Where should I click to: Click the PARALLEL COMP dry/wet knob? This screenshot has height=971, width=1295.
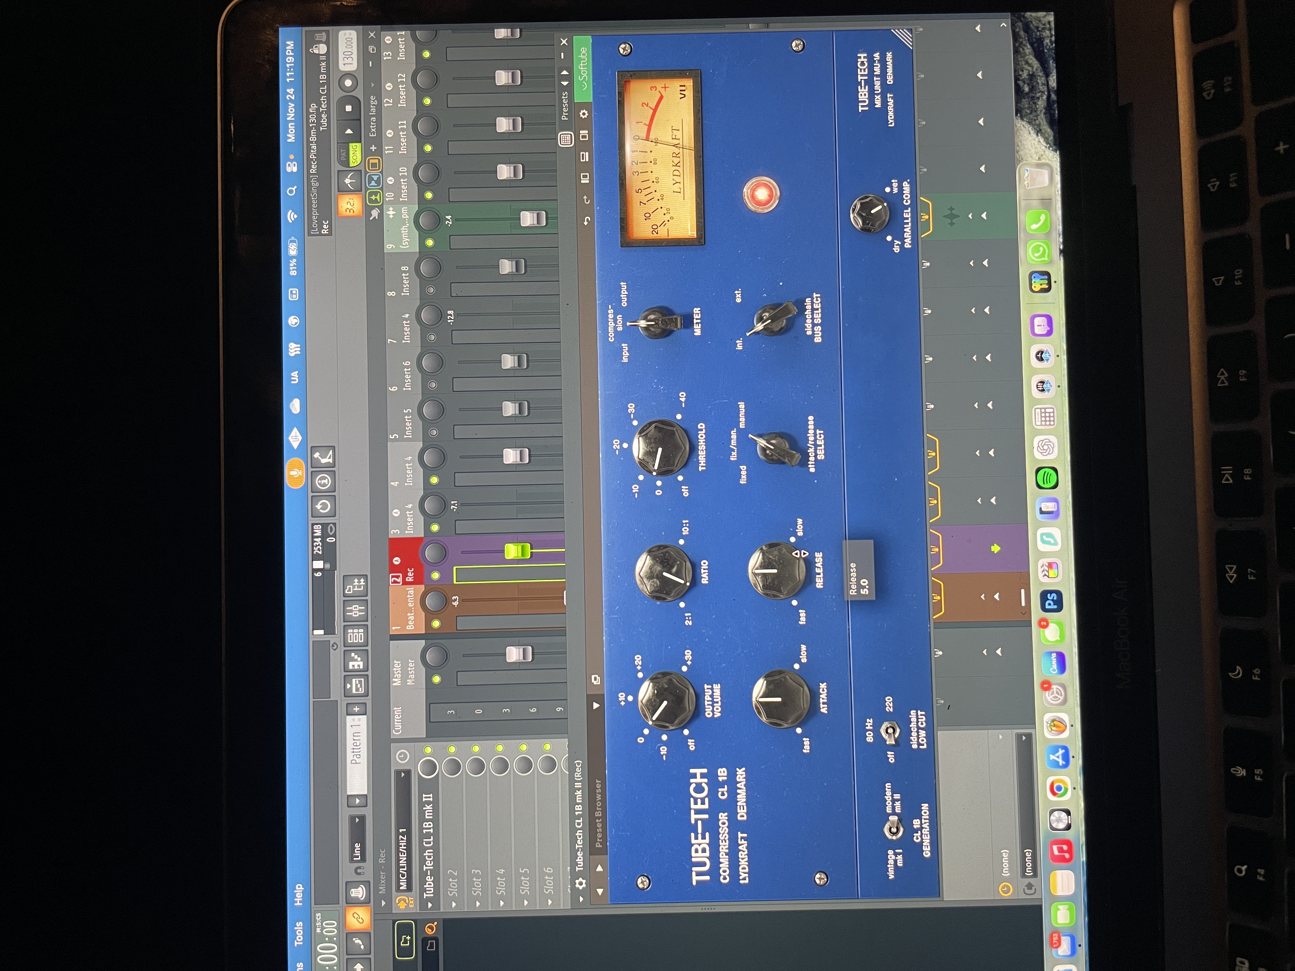[869, 214]
